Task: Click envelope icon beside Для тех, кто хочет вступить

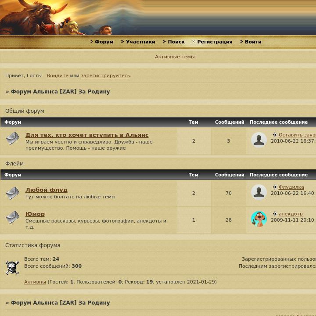Action: pos(12,138)
